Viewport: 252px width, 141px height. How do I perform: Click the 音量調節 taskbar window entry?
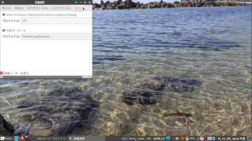click(87, 138)
